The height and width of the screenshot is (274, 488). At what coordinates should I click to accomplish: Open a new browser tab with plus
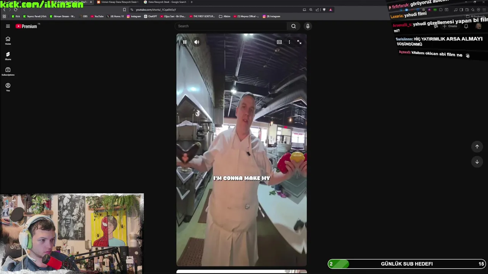click(x=191, y=2)
